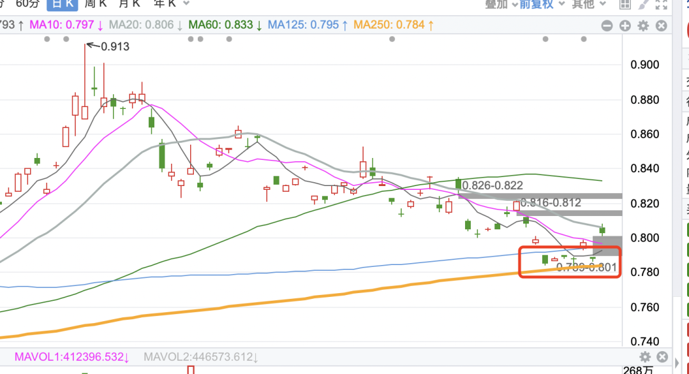Click the 0.780 price axis label
689x374 pixels.
pyautogui.click(x=644, y=272)
